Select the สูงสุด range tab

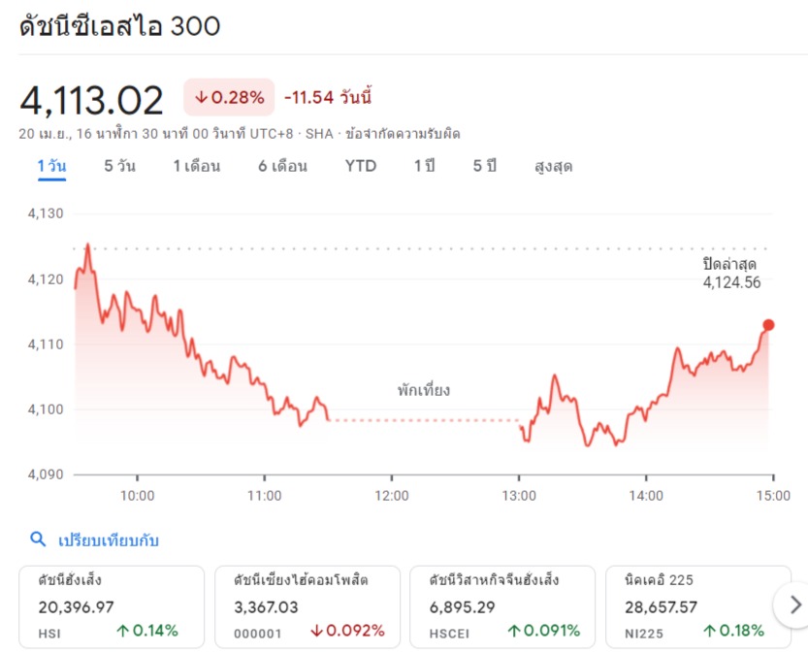tap(553, 166)
